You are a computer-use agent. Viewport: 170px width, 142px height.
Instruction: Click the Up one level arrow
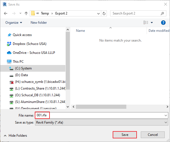pos(26,13)
